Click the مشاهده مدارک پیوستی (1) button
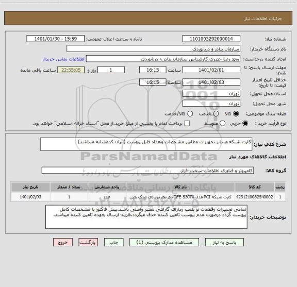Screen dimensions: 297x287 click(x=164, y=242)
